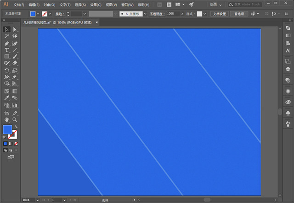Click the 首选项 button
Screen dimensions: 294x203
point(239,14)
